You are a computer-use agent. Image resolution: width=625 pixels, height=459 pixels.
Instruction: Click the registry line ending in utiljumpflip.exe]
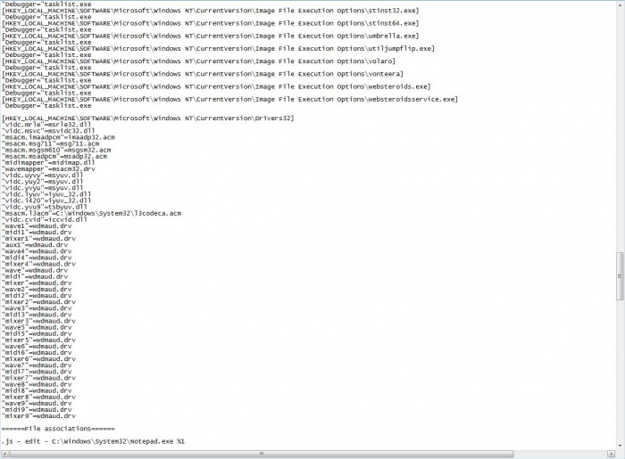(x=218, y=49)
